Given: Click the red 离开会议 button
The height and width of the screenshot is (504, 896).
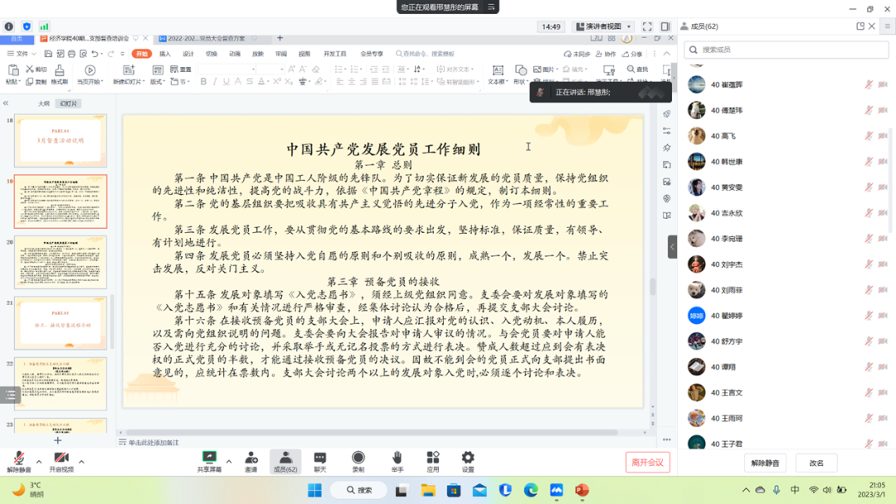Looking at the screenshot, I should point(647,463).
